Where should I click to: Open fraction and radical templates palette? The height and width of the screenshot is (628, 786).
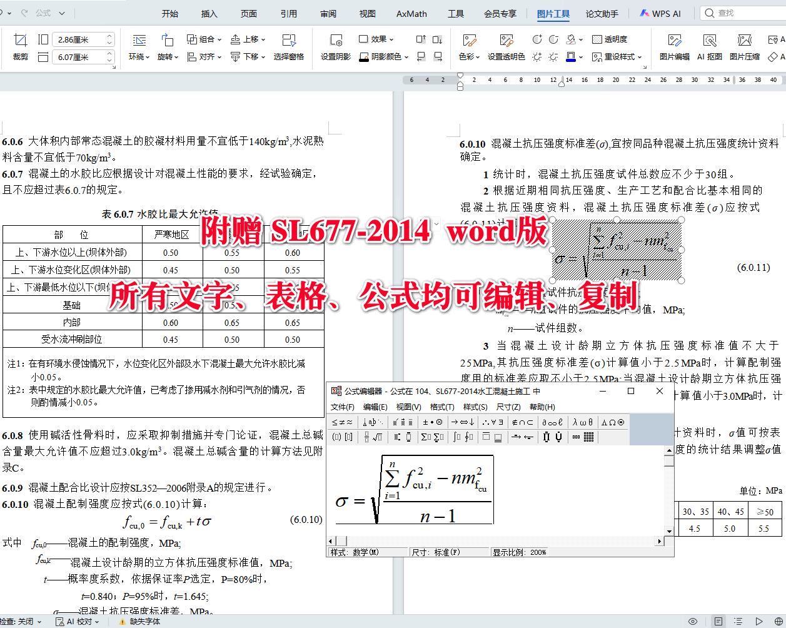click(373, 437)
